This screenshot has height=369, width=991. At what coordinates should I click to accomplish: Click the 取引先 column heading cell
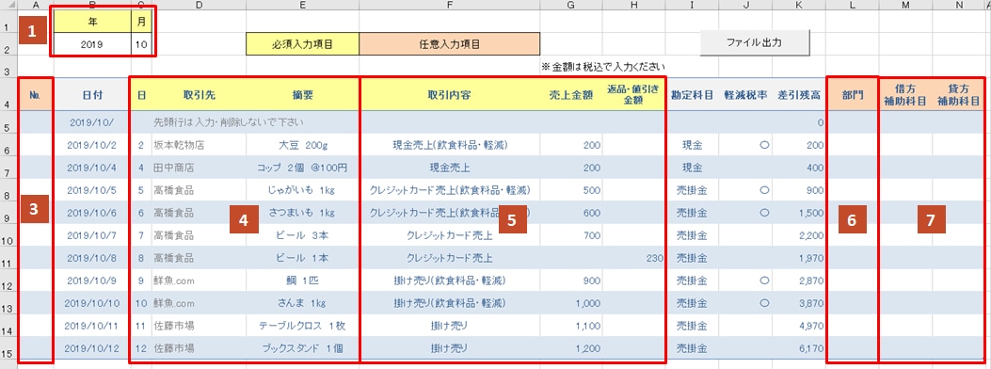[x=200, y=95]
